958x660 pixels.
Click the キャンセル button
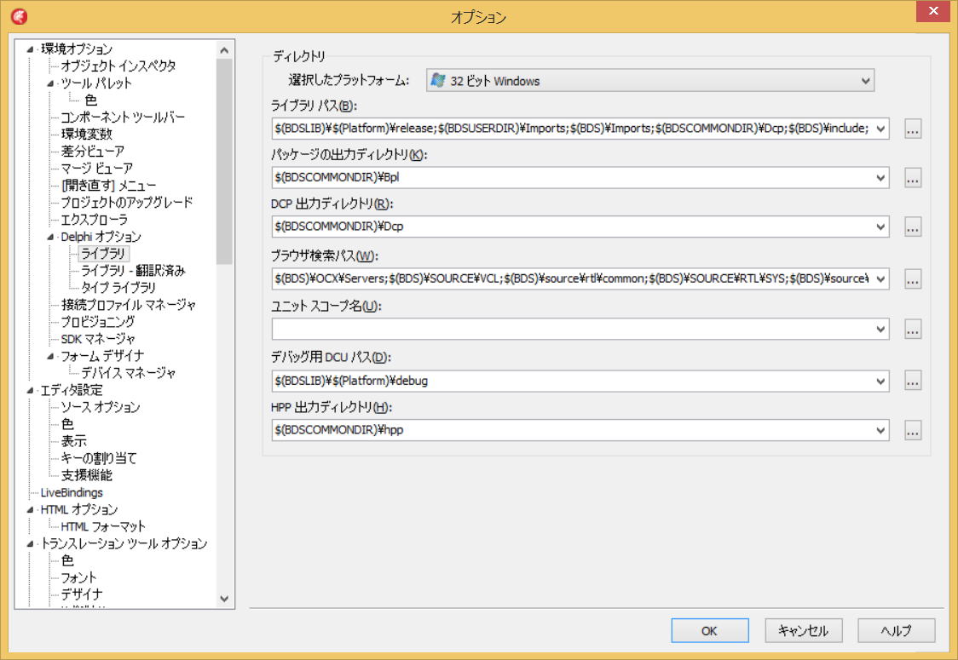coord(803,631)
